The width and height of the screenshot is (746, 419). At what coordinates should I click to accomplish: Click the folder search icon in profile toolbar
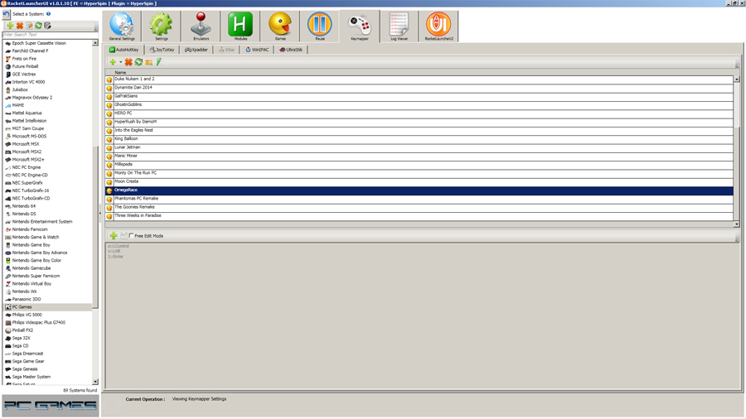tap(149, 62)
